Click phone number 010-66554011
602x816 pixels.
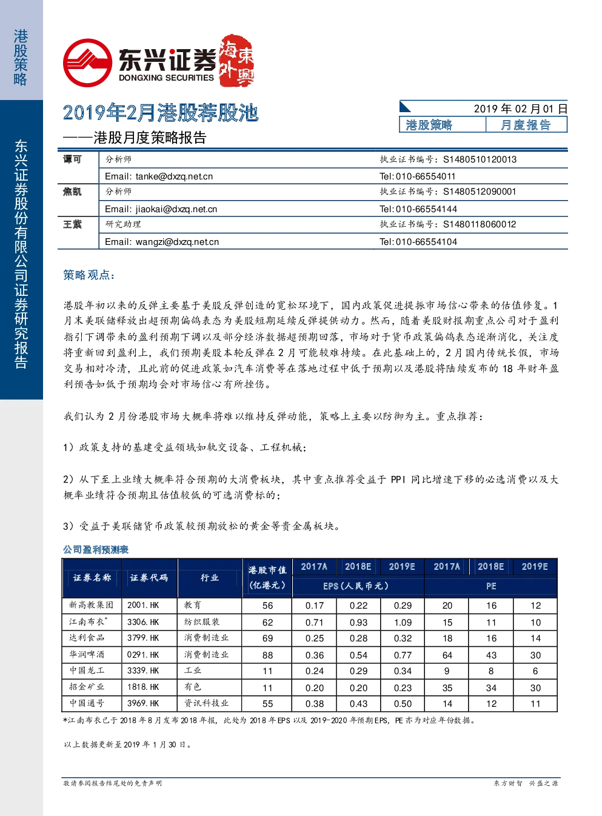[426, 176]
